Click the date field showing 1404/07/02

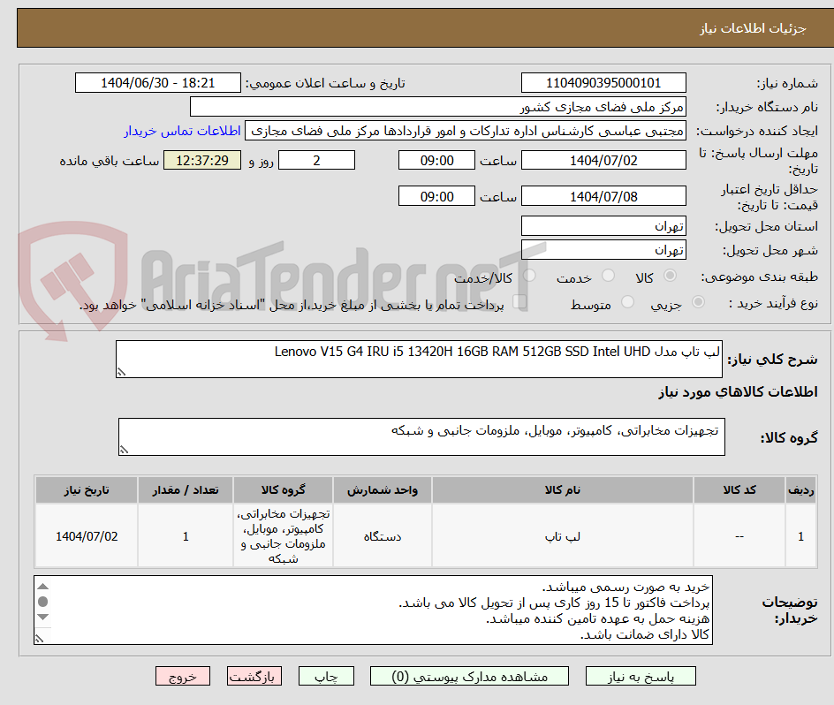603,160
